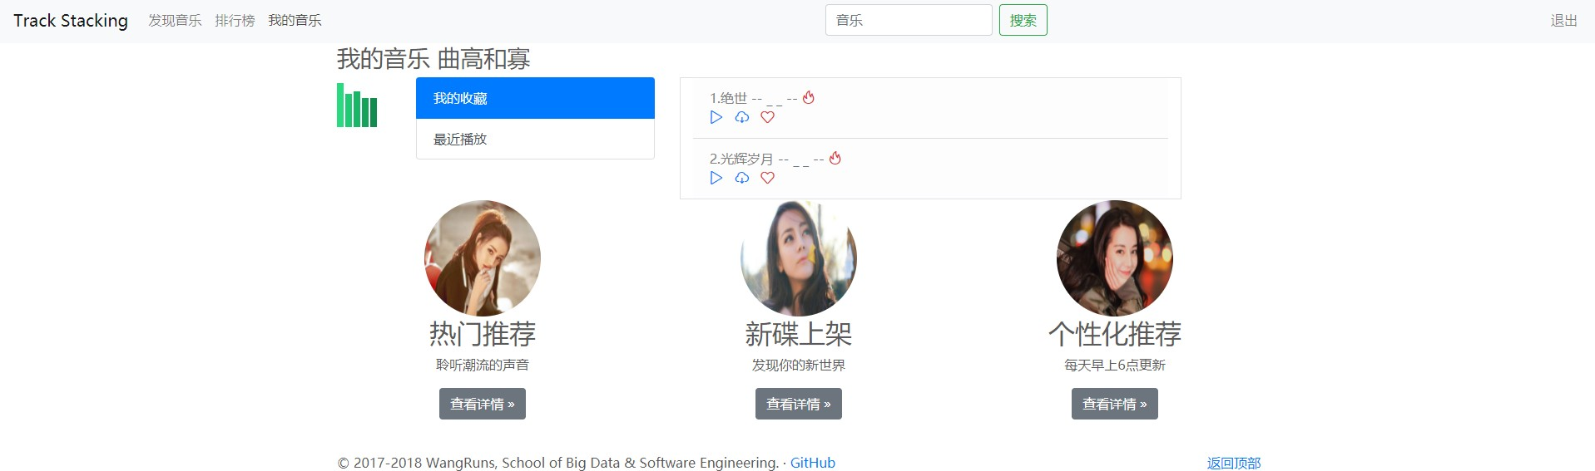
Task: Open the GitHub link in the footer
Action: coord(813,463)
